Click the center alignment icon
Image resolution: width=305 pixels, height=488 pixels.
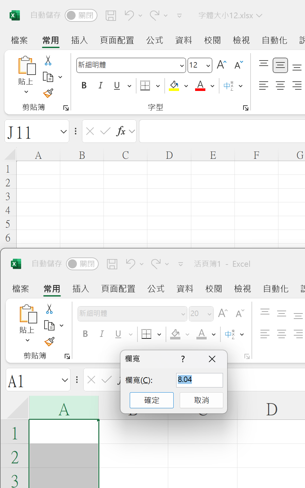280,85
